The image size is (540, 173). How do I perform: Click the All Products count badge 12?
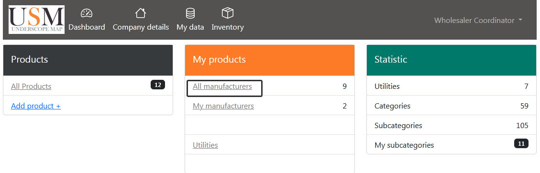pyautogui.click(x=158, y=85)
